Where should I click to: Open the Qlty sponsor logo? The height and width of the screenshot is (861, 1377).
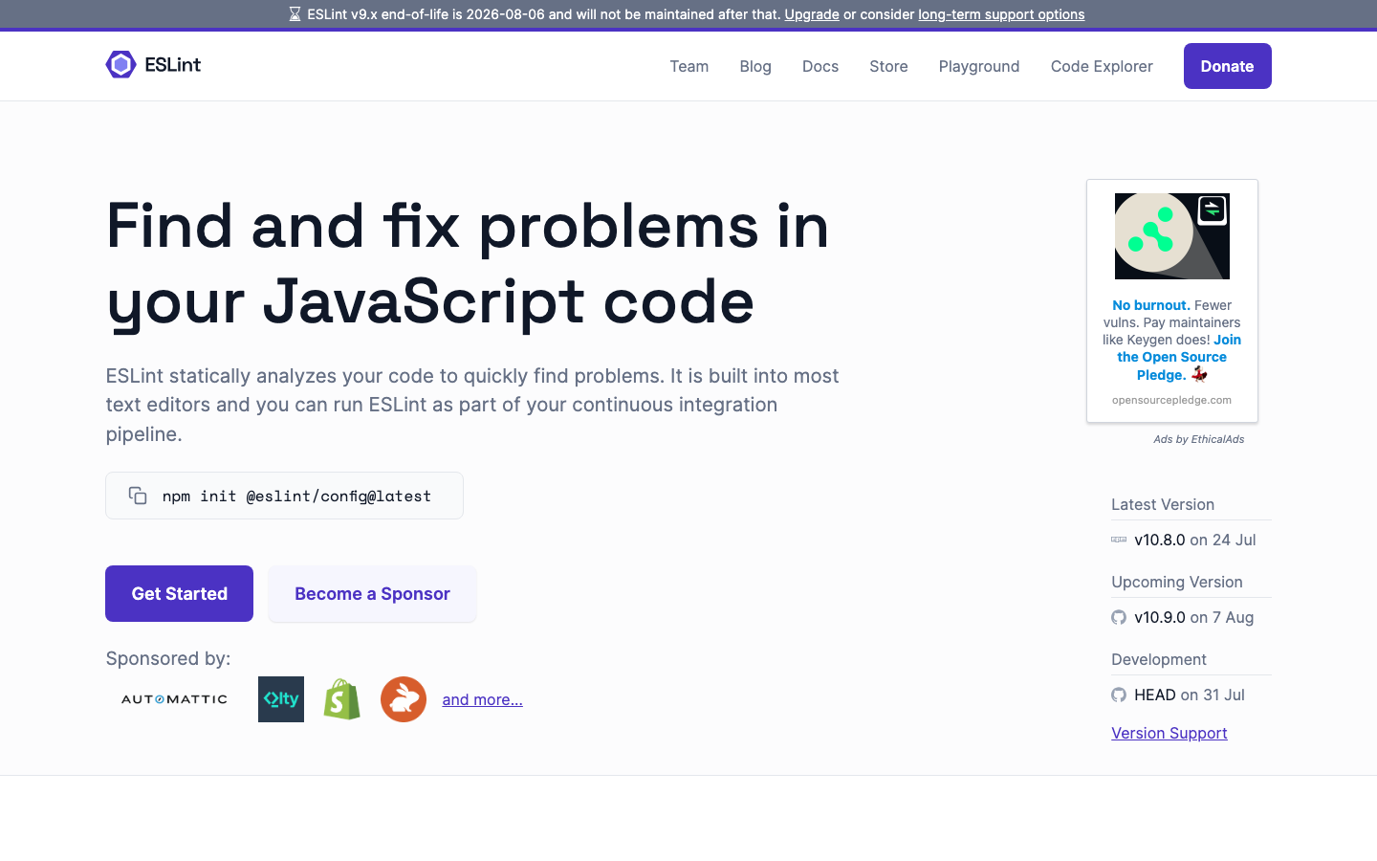[x=281, y=699]
